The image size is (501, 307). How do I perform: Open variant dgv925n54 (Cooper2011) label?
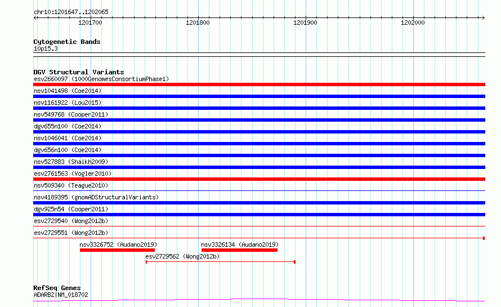click(71, 209)
